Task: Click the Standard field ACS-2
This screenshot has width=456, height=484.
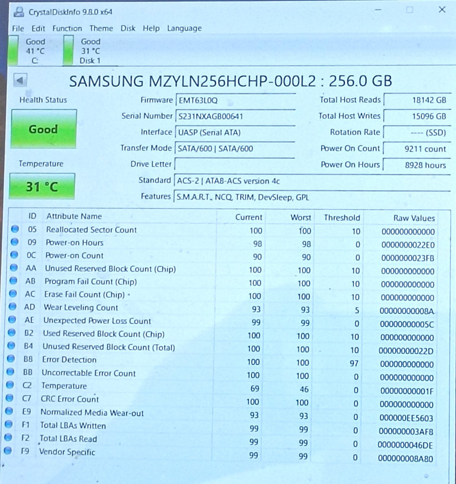Action: point(312,181)
